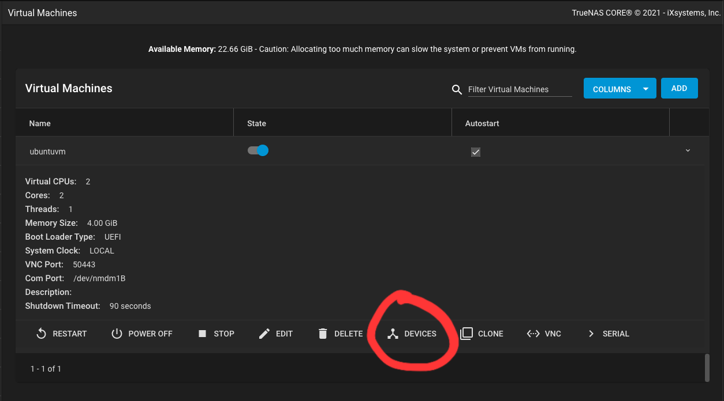The height and width of the screenshot is (401, 724).
Task: Open Devices via the network icon
Action: (393, 334)
